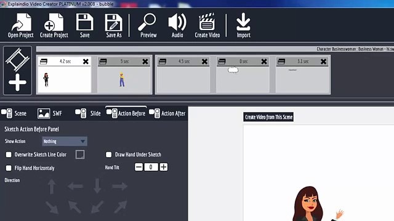Enable Flip Hand Horizontaly checkbox
This screenshot has height=221, width=394.
click(x=9, y=168)
